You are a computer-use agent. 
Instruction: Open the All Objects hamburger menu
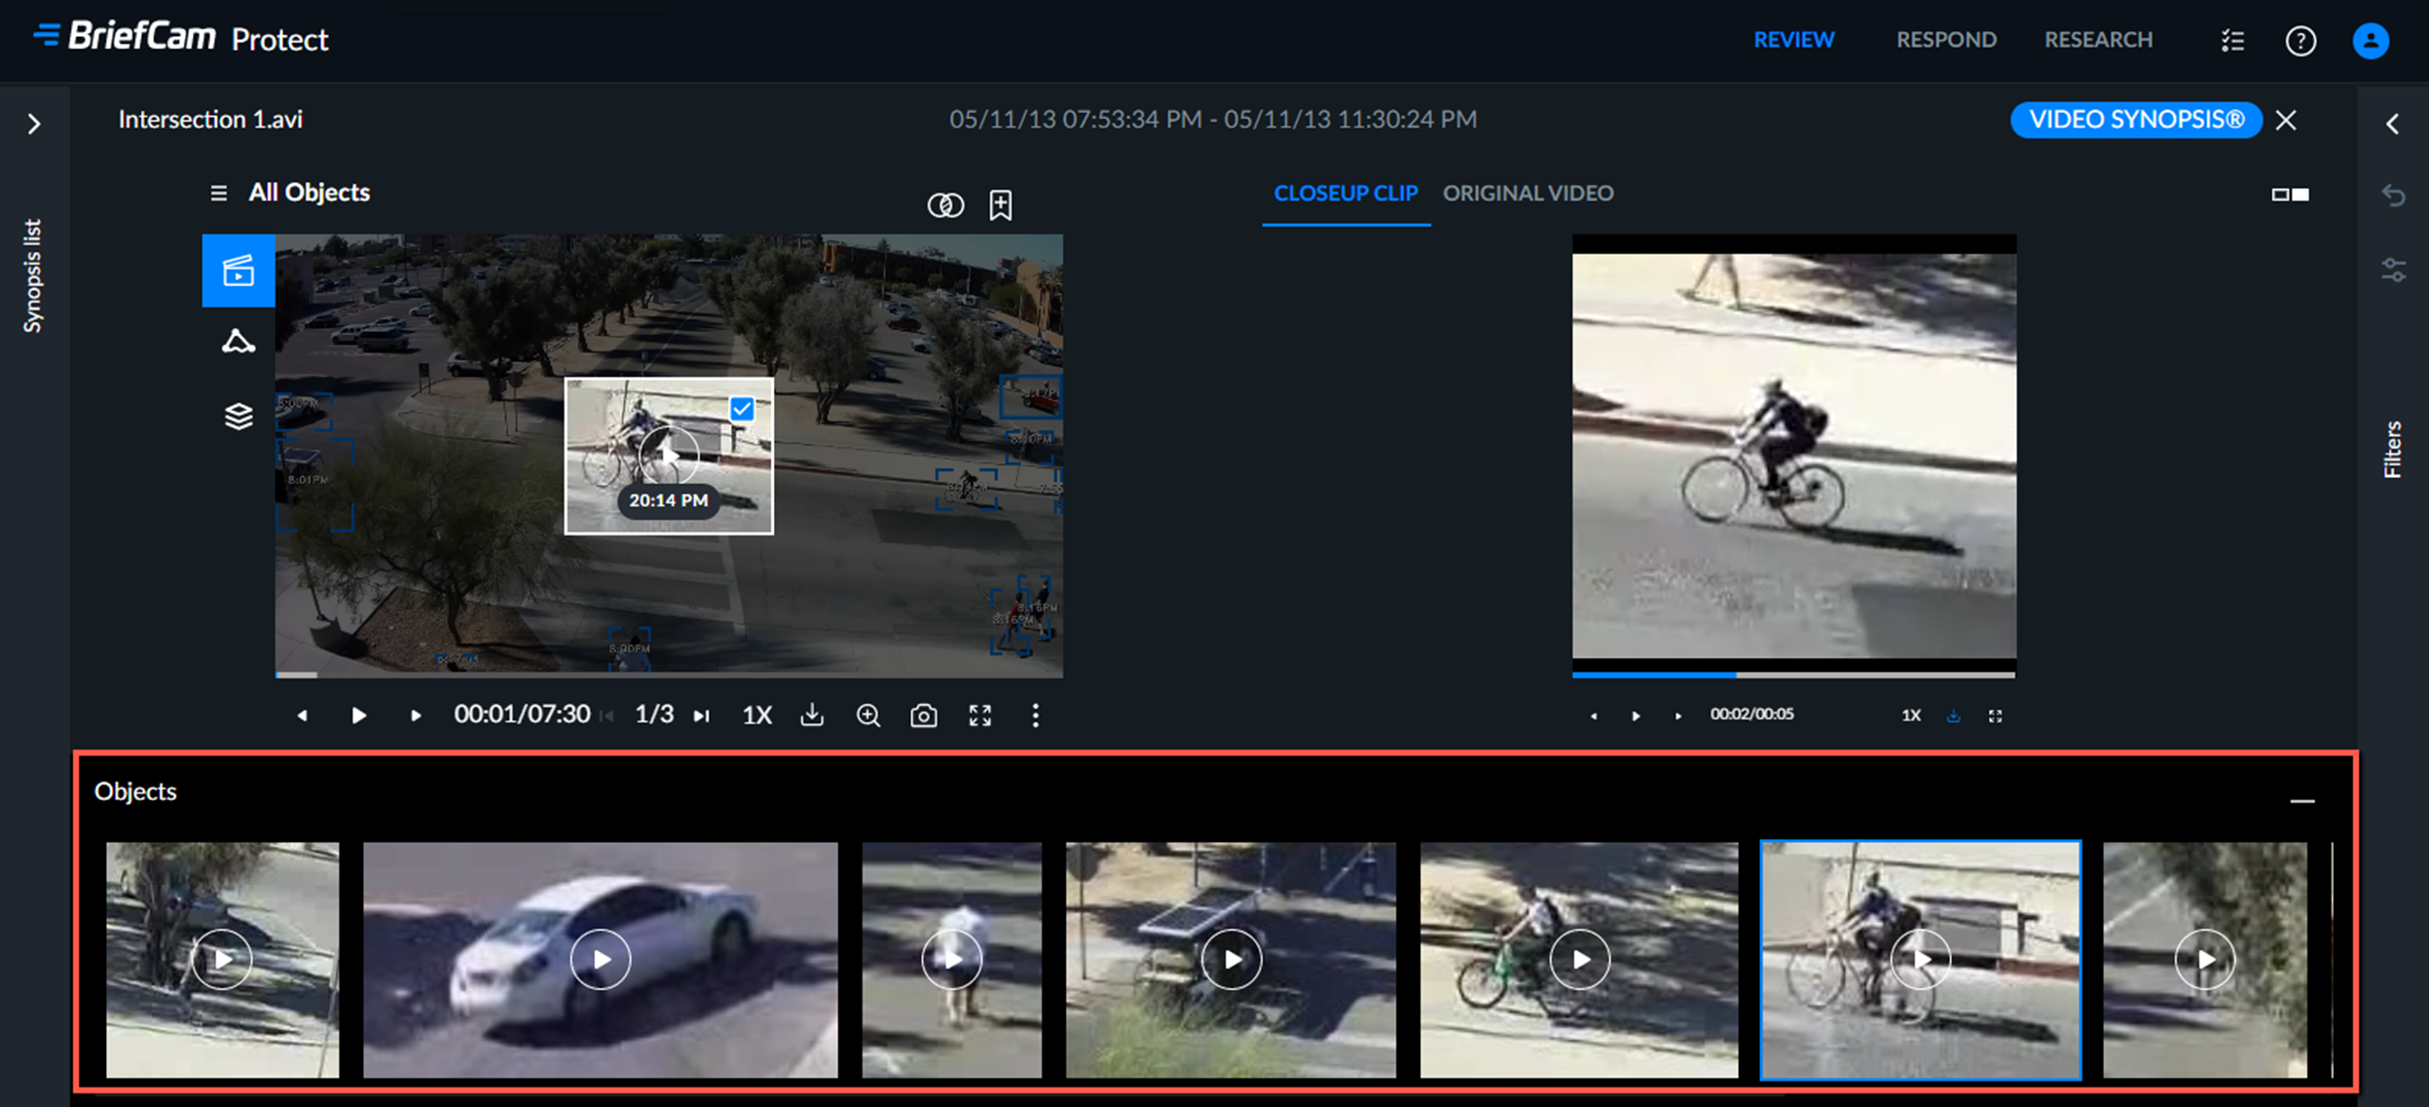[218, 193]
